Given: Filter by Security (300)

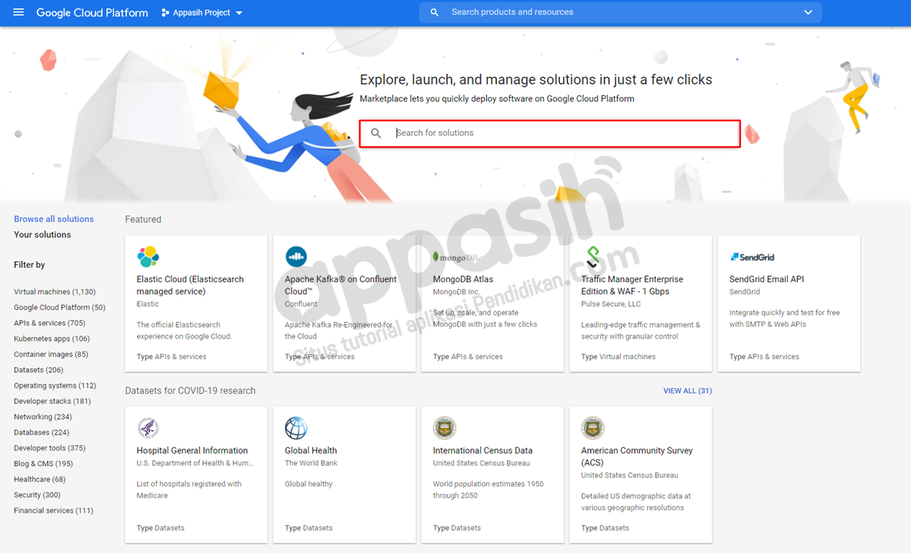Looking at the screenshot, I should click(37, 495).
